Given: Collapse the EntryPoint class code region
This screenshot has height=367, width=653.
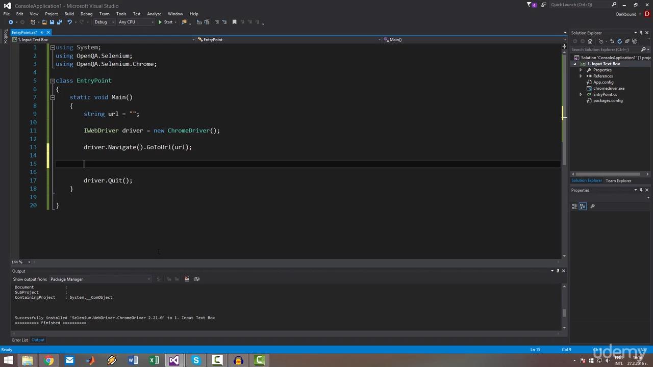Looking at the screenshot, I should (x=52, y=81).
